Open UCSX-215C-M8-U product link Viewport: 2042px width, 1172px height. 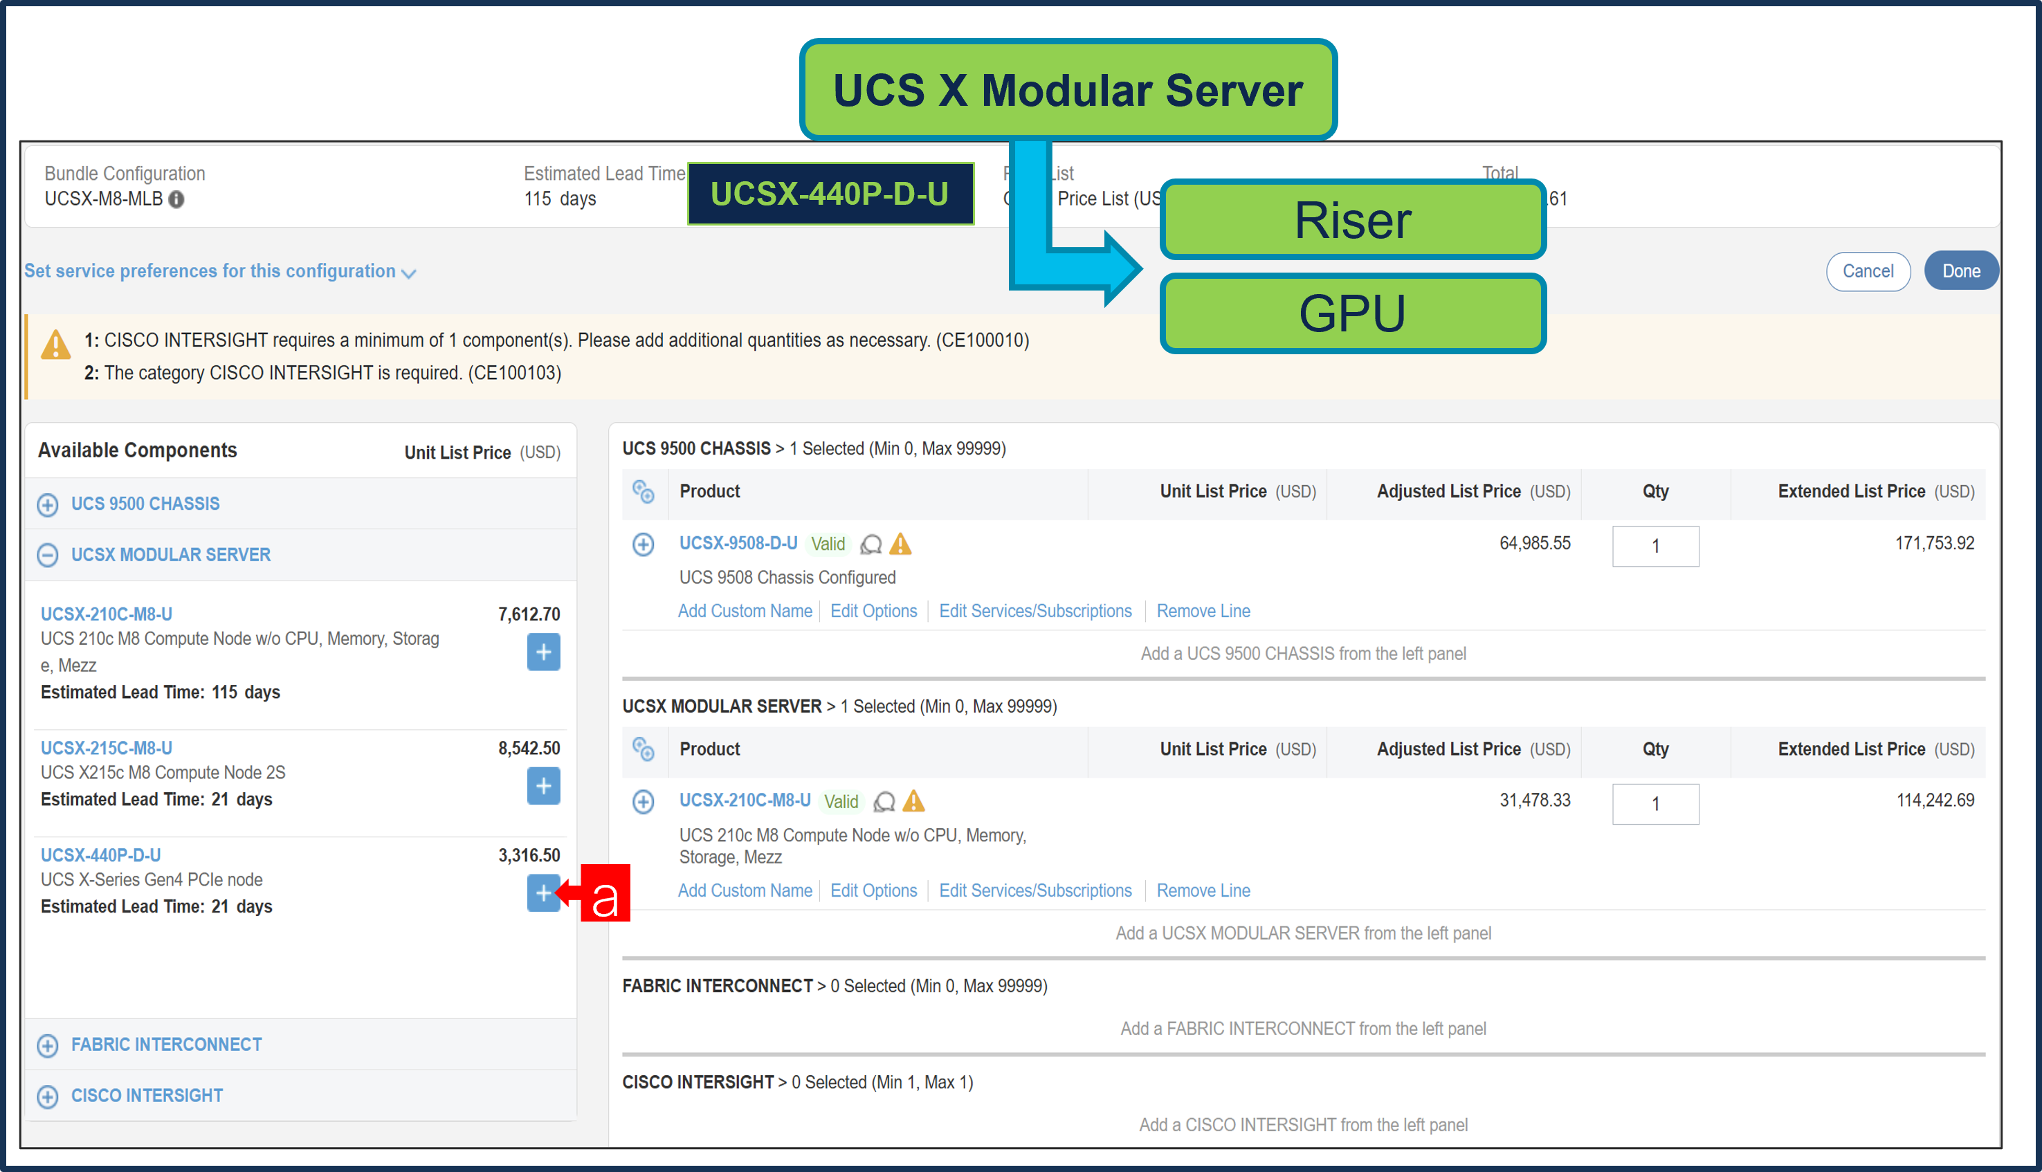(x=107, y=748)
